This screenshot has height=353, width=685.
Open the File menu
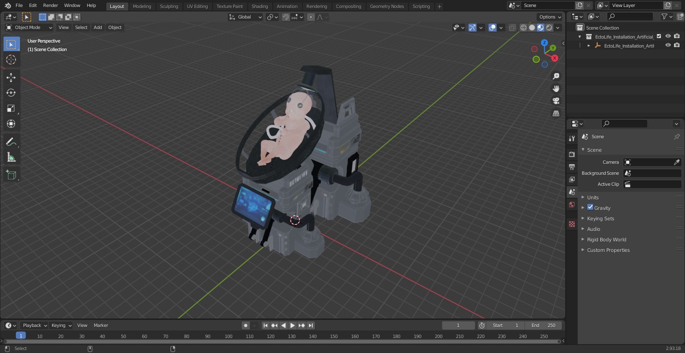pyautogui.click(x=19, y=6)
